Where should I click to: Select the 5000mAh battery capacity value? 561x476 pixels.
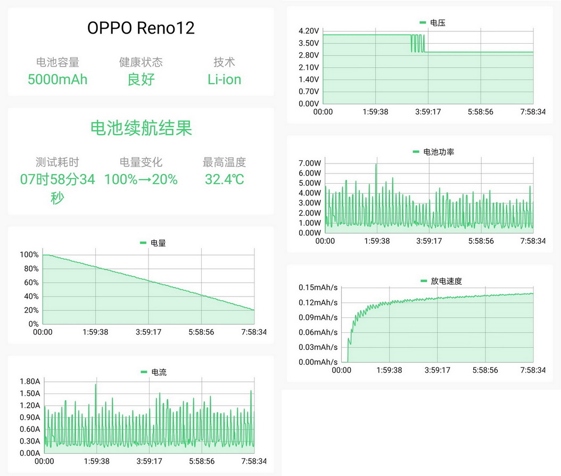[57, 79]
